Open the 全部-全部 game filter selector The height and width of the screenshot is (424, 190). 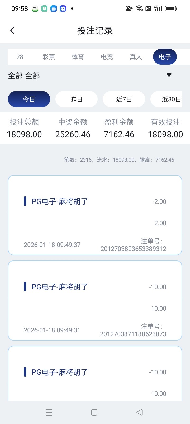click(24, 76)
